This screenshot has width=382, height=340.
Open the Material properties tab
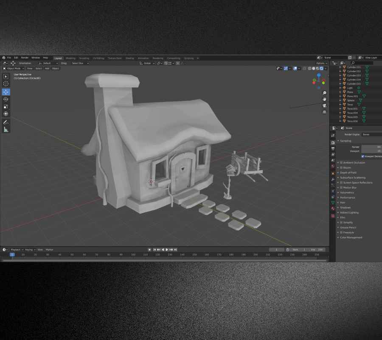(x=333, y=209)
